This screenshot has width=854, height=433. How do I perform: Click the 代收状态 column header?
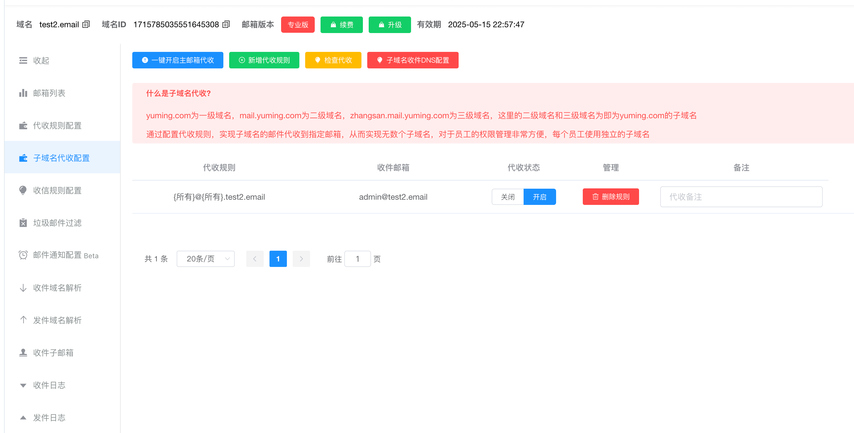524,168
